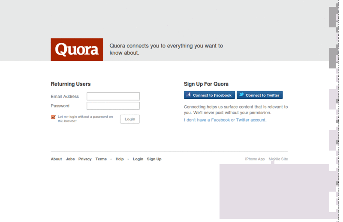
Task: Open 'I don't have a Facebook or Twitter account' link
Action: [225, 120]
